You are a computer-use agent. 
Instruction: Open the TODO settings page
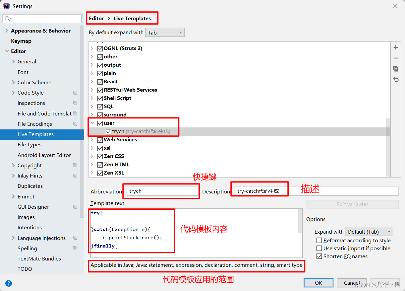tap(25, 269)
